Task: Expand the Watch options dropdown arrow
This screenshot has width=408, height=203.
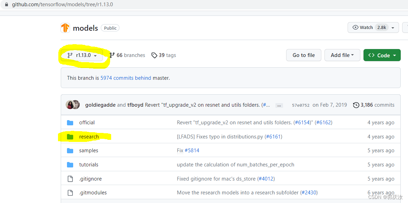Action: tap(393, 28)
